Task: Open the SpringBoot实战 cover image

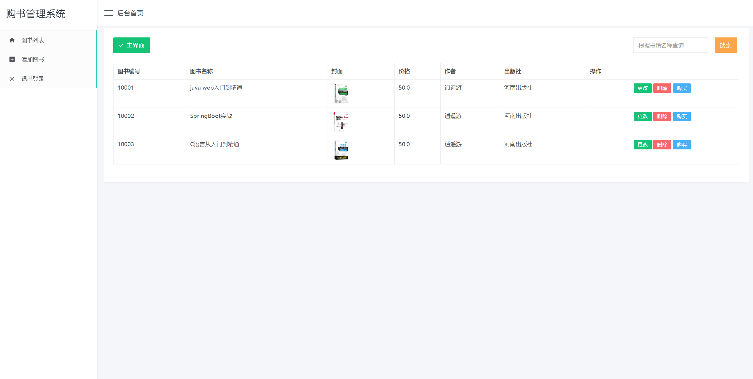Action: [341, 122]
